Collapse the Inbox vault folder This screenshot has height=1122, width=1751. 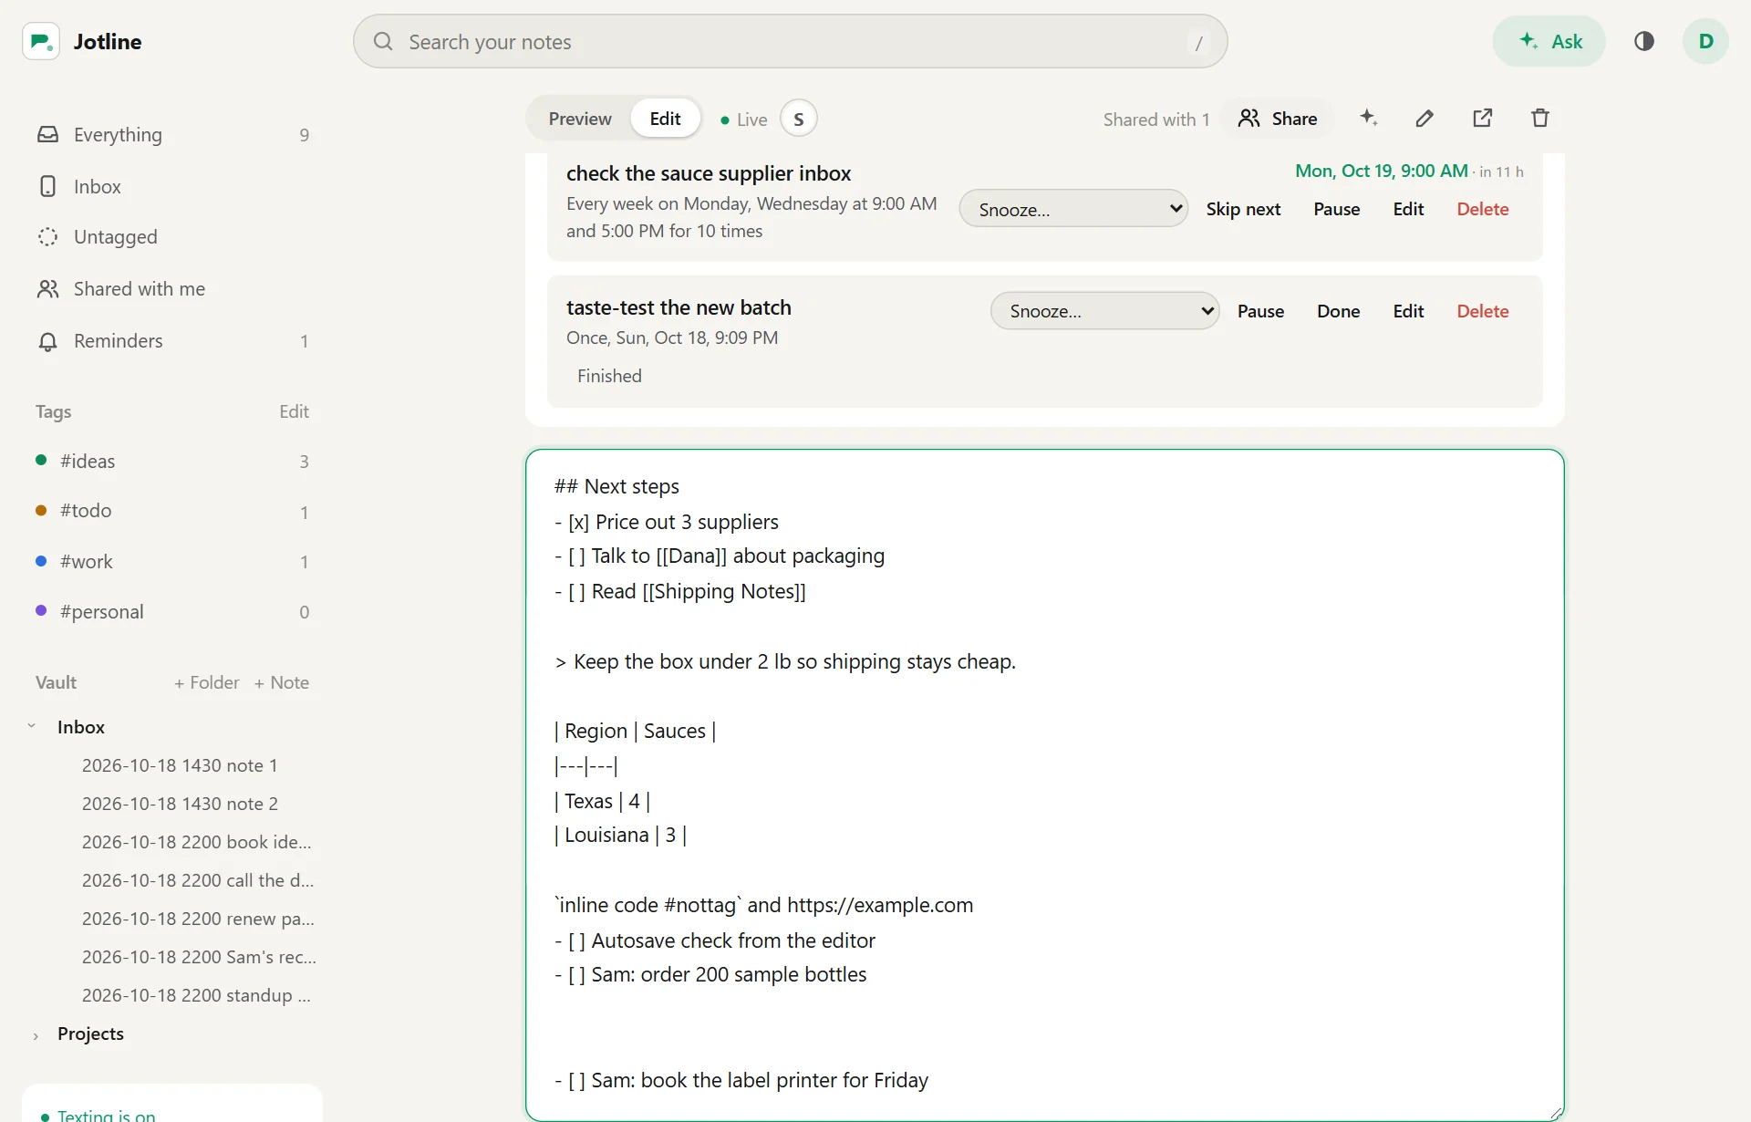point(32,727)
